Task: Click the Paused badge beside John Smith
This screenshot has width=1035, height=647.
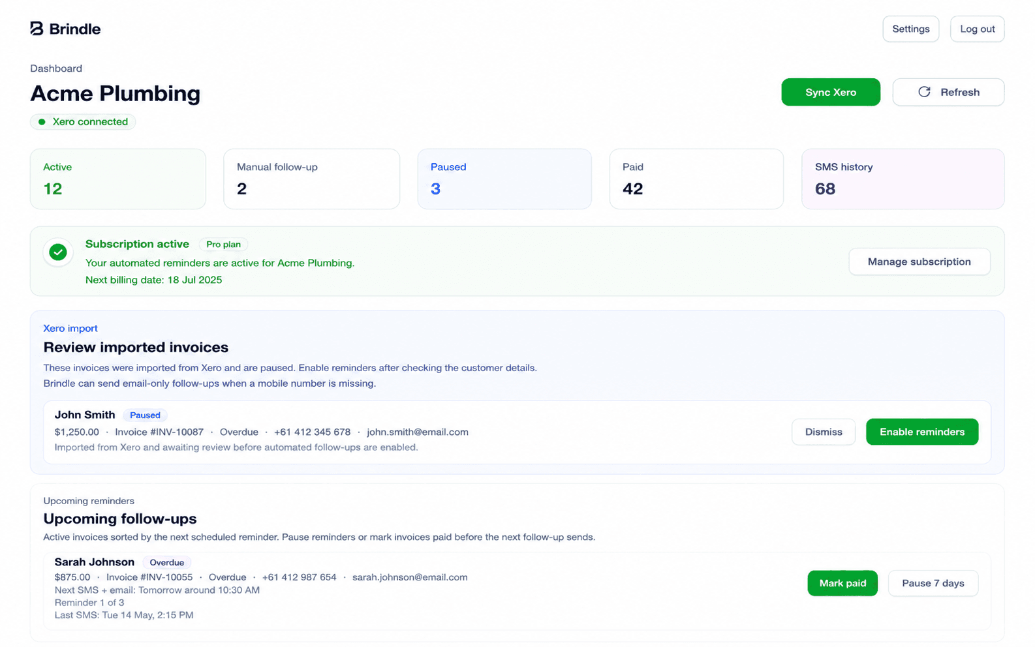Action: click(145, 415)
